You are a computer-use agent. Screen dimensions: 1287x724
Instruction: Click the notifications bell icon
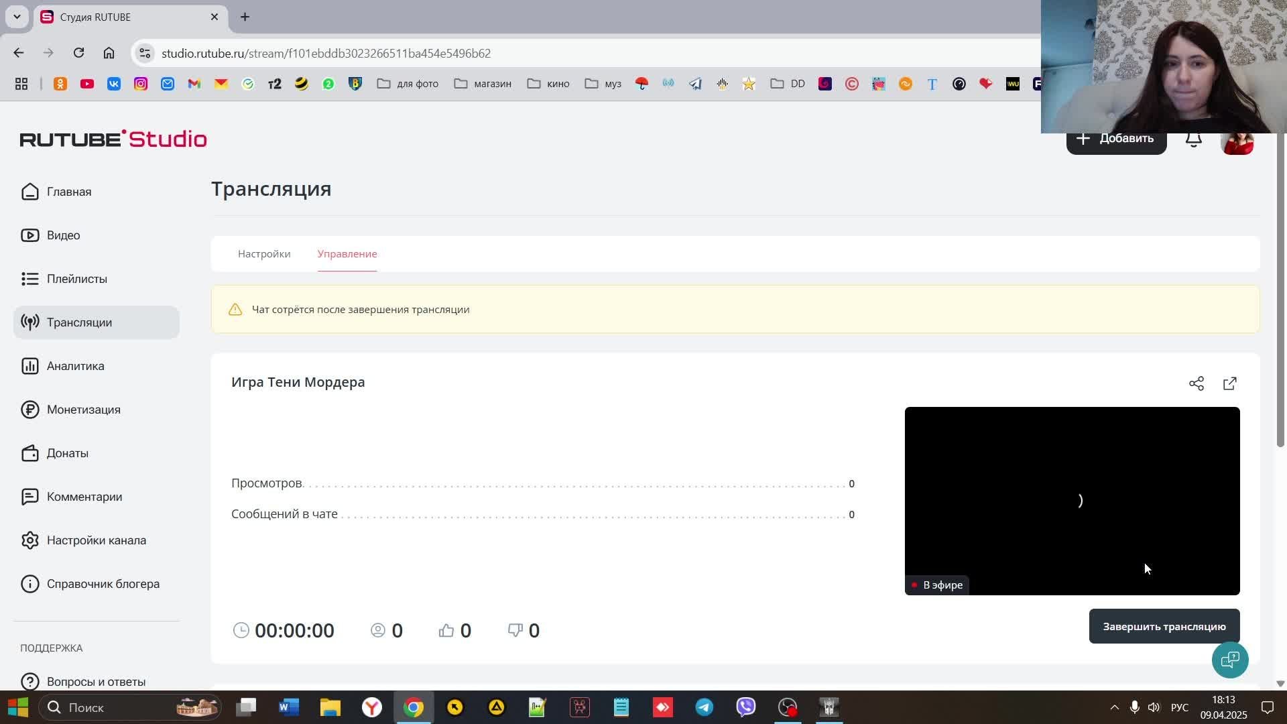[1193, 139]
